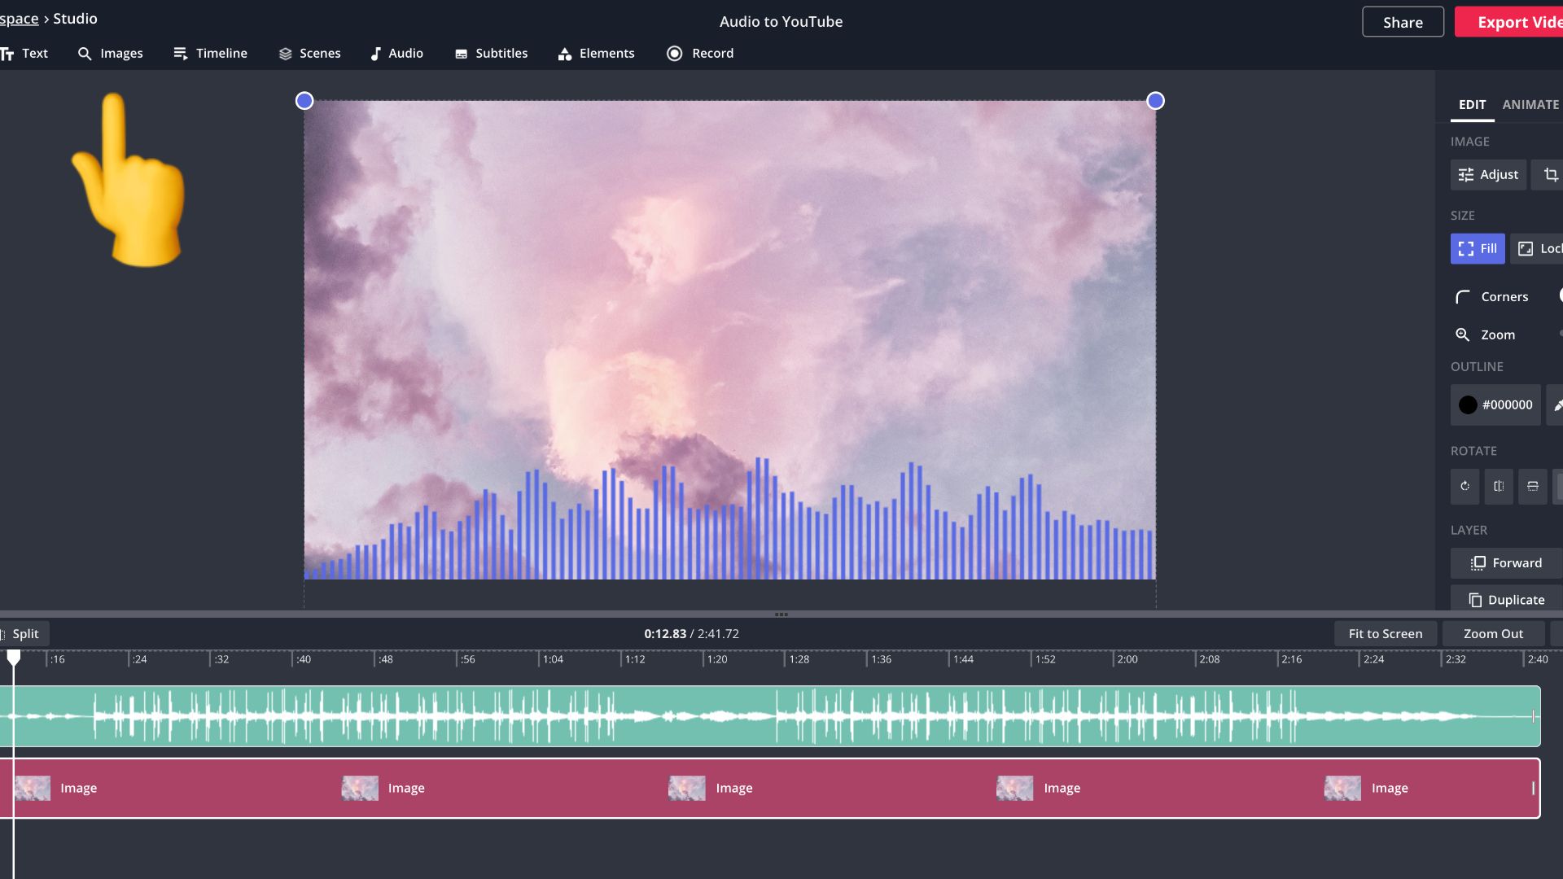Click the flip horizontal icon
The height and width of the screenshot is (879, 1563).
pyautogui.click(x=1499, y=486)
